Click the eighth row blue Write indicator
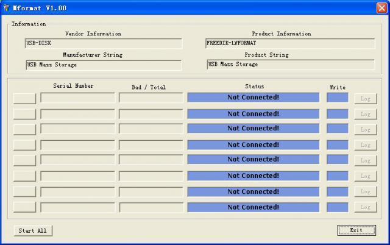 337,207
